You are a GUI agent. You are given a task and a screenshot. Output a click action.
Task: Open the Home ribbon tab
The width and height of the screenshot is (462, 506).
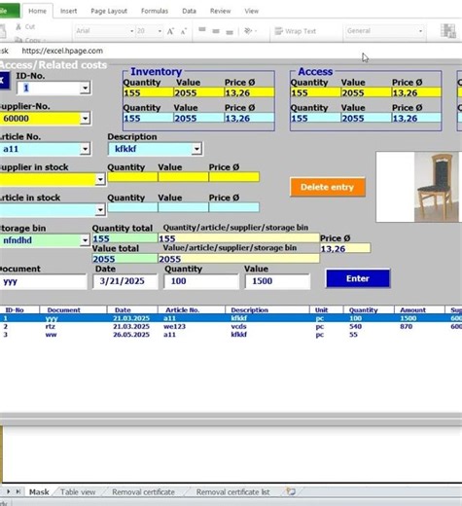pos(37,11)
